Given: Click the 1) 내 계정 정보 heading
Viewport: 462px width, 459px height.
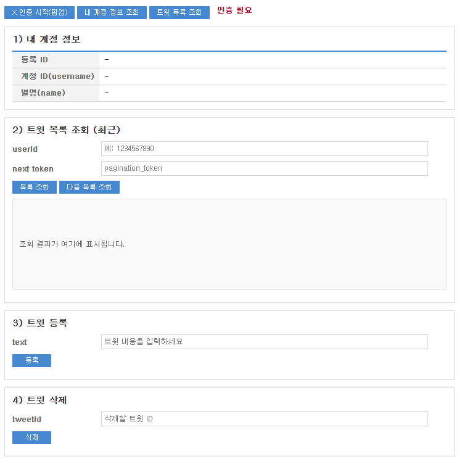Looking at the screenshot, I should pos(47,39).
